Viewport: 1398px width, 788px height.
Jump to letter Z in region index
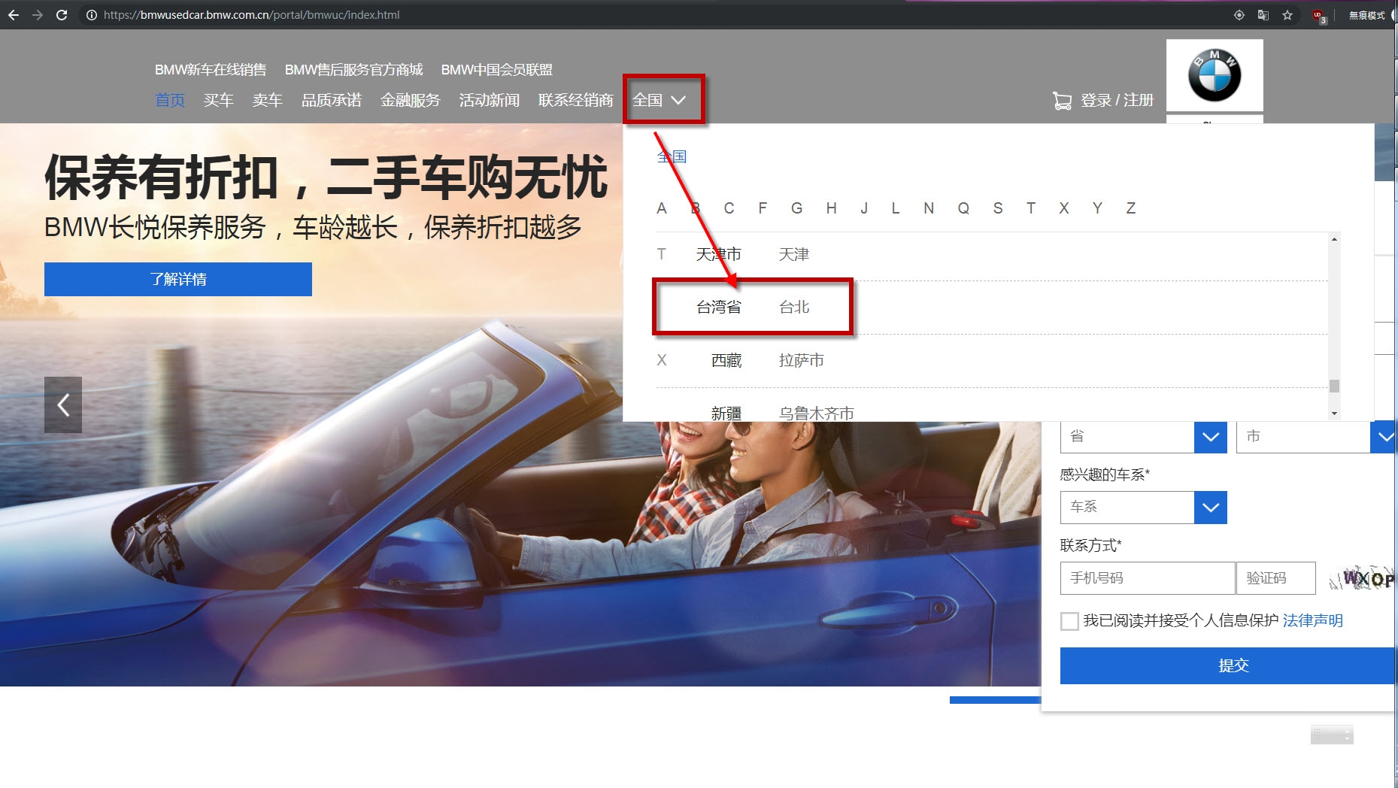(x=1131, y=208)
